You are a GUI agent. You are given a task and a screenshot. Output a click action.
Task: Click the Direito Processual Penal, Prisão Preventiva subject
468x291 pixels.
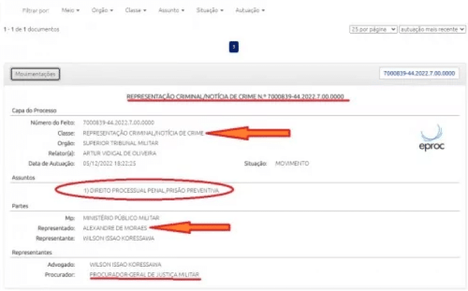click(151, 190)
